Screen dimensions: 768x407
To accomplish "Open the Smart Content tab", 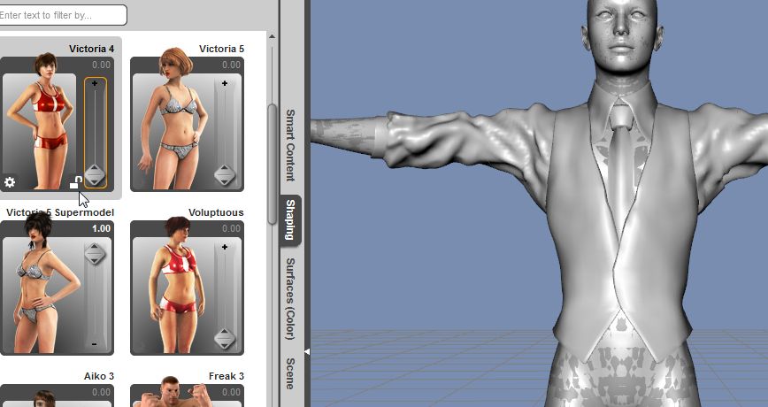I will click(x=290, y=145).
